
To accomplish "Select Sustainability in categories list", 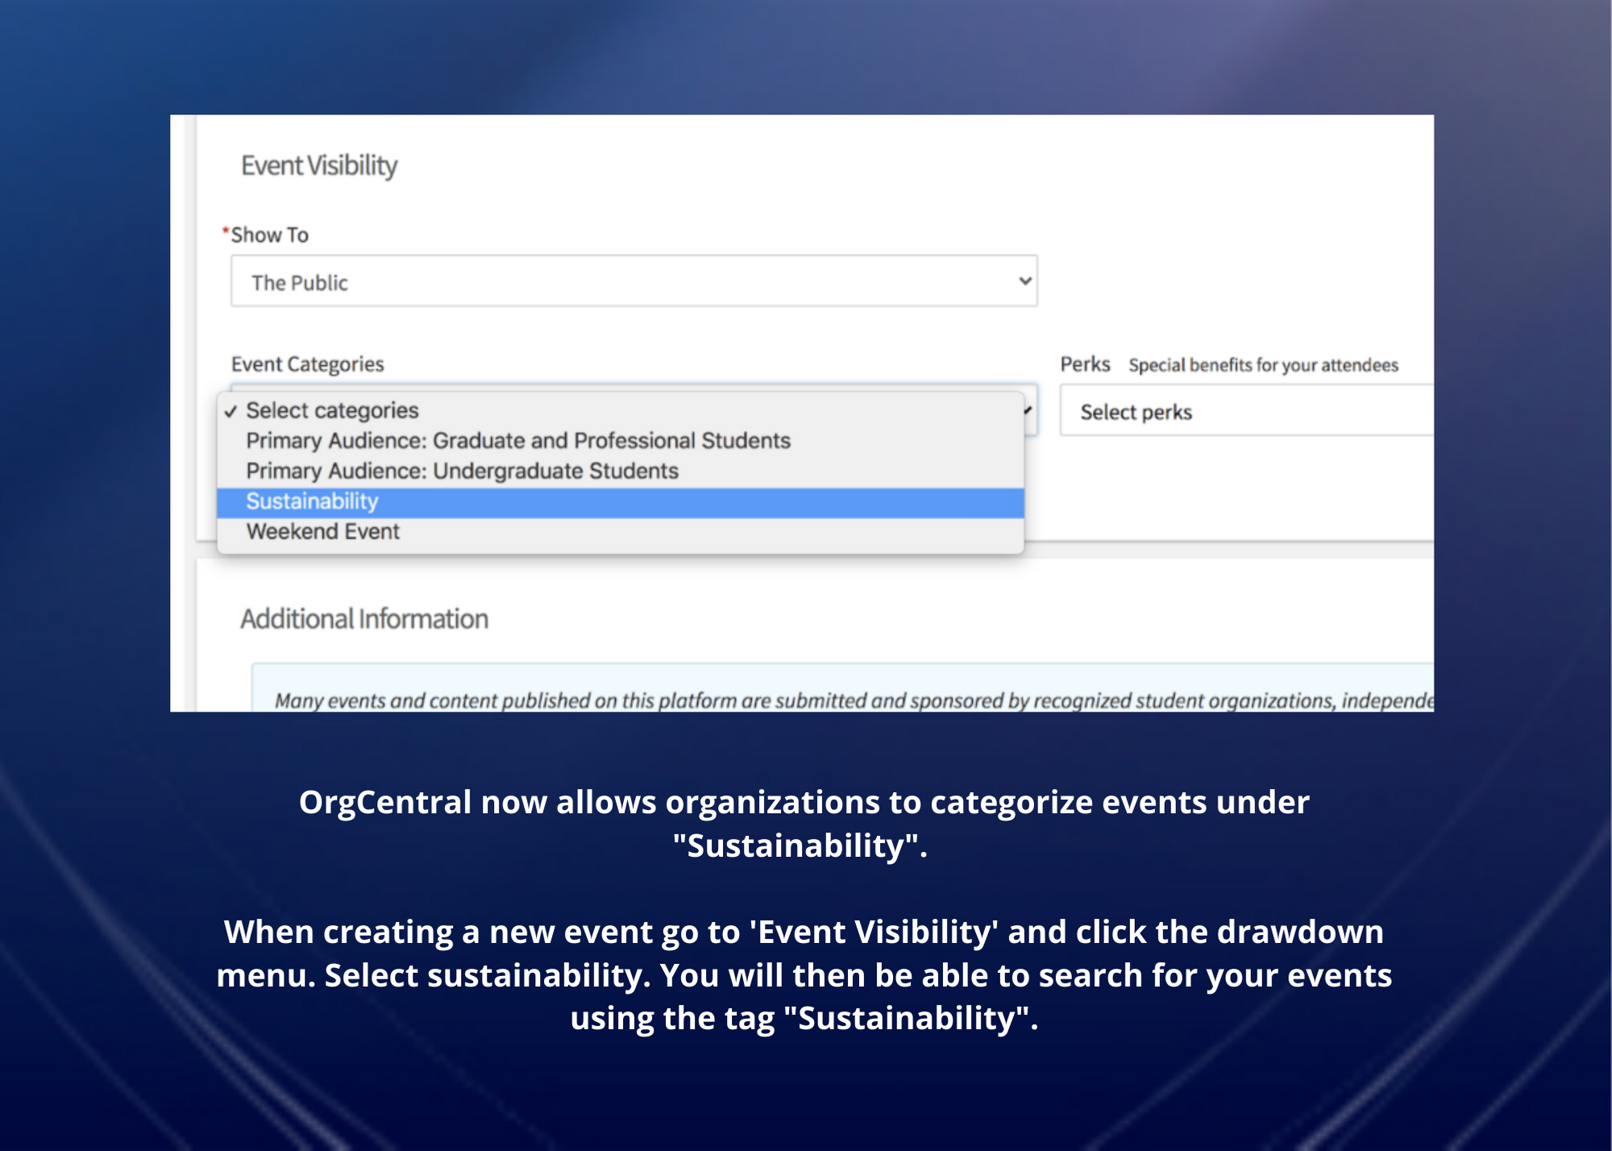I will pos(312,501).
